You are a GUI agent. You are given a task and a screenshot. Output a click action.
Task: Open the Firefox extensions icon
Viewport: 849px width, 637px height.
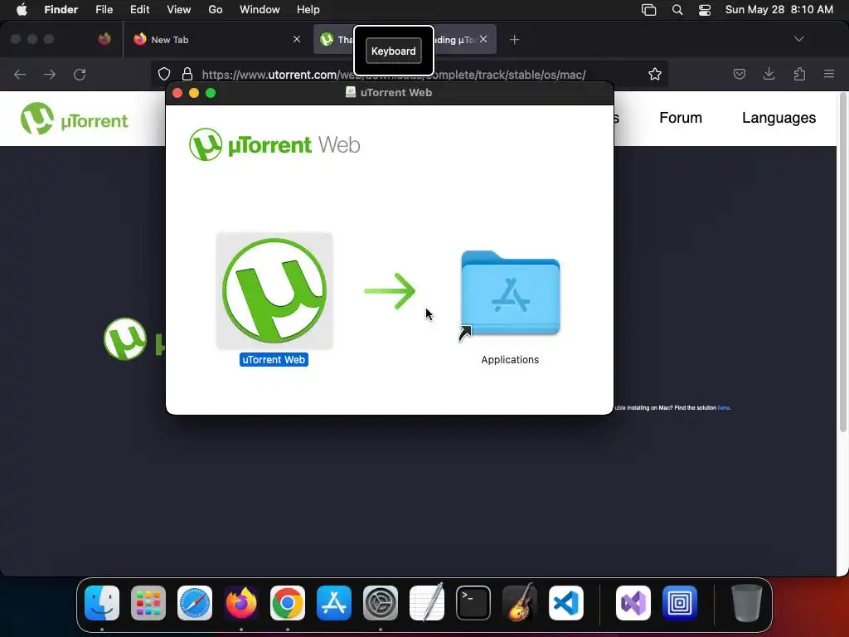(799, 74)
